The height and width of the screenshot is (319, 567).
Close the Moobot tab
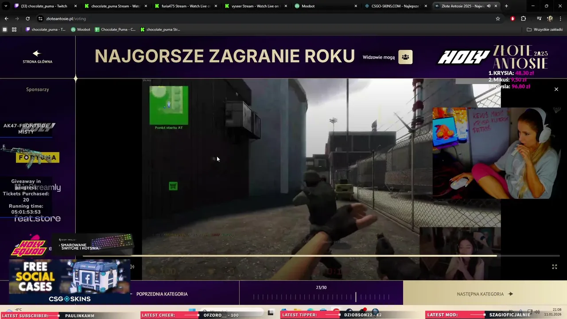click(x=356, y=6)
